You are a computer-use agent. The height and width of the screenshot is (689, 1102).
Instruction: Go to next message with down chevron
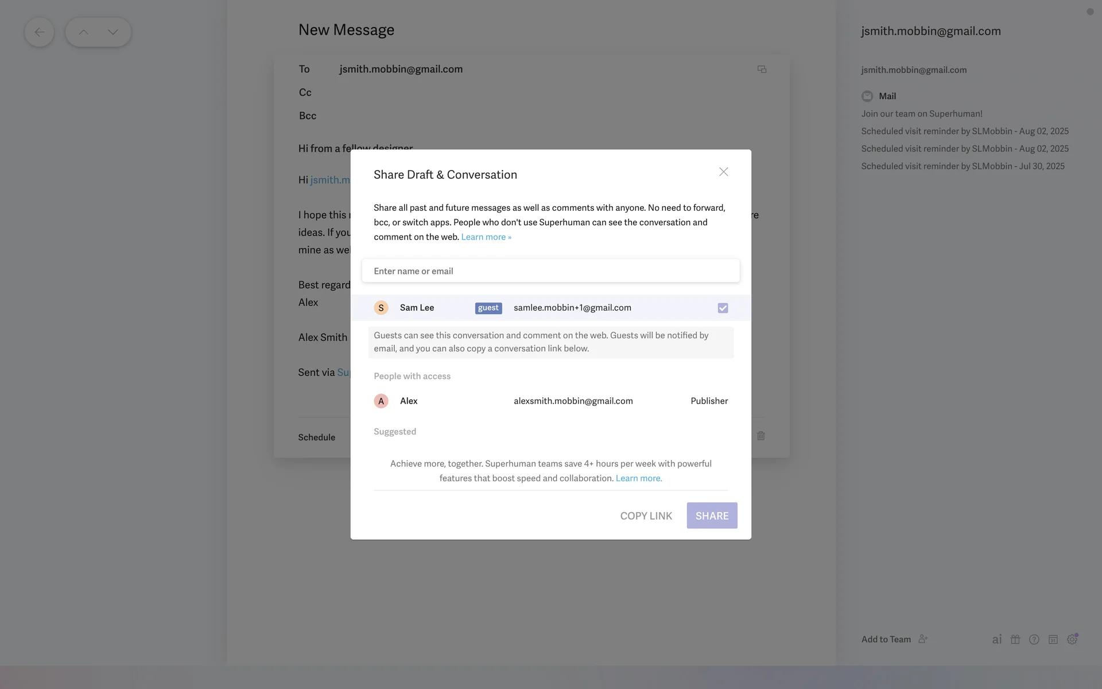(x=113, y=32)
